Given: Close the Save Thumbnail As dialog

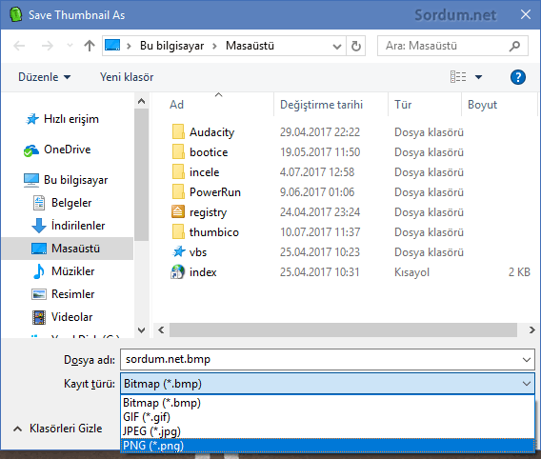Looking at the screenshot, I should pos(525,14).
